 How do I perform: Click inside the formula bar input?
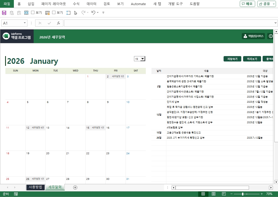(169, 23)
